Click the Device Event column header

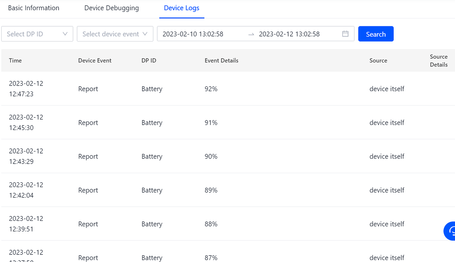point(95,60)
